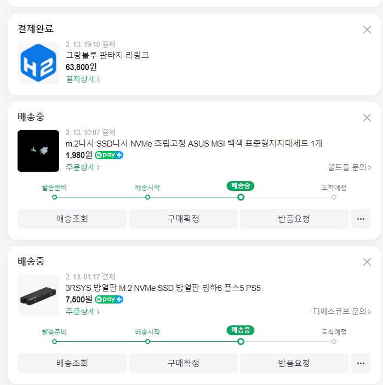This screenshot has width=383, height=385.
Task: Open more options for m.2 screw order
Action: (x=361, y=219)
